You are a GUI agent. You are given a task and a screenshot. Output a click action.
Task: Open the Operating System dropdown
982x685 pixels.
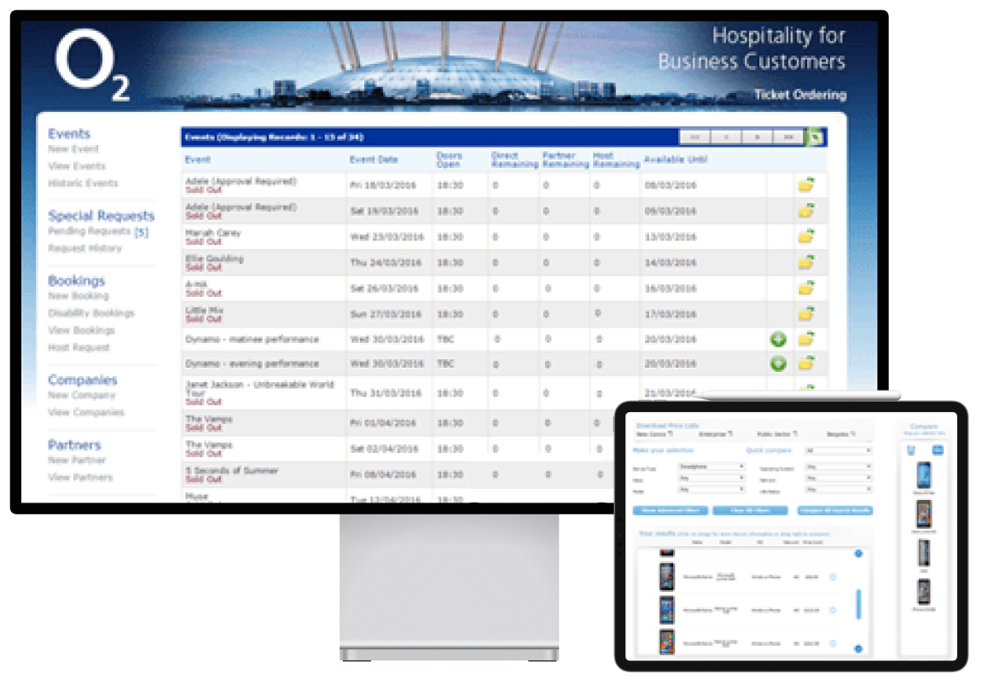[x=839, y=466]
